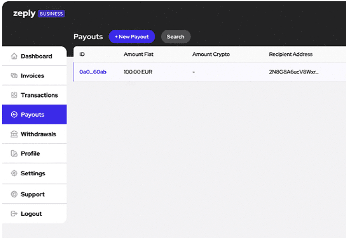The height and width of the screenshot is (238, 346).
Task: Click the Profile document icon
Action: [14, 154]
